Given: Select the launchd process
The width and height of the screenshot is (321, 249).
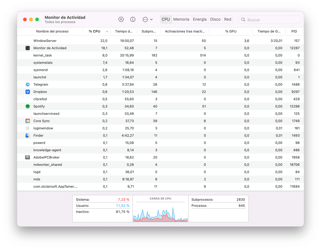Looking at the screenshot, I should pos(40,77).
